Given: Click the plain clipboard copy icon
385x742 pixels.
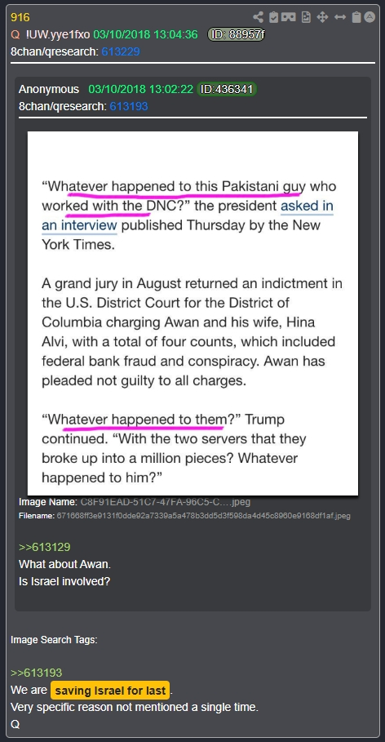Looking at the screenshot, I should 356,17.
